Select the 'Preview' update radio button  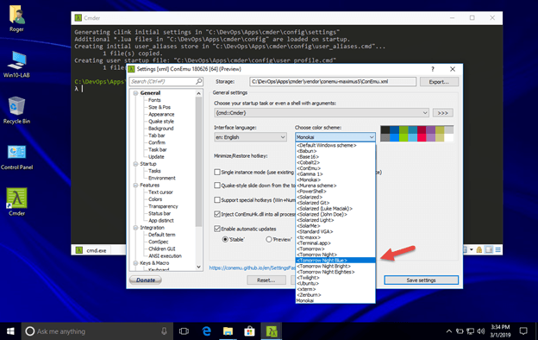(x=269, y=239)
